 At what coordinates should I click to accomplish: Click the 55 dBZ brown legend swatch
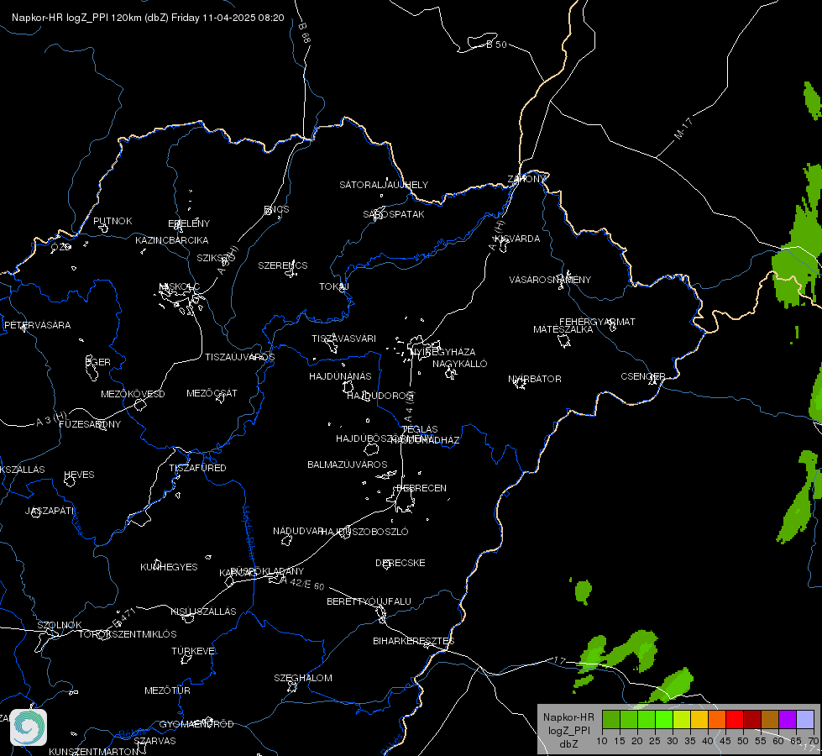[x=770, y=720]
